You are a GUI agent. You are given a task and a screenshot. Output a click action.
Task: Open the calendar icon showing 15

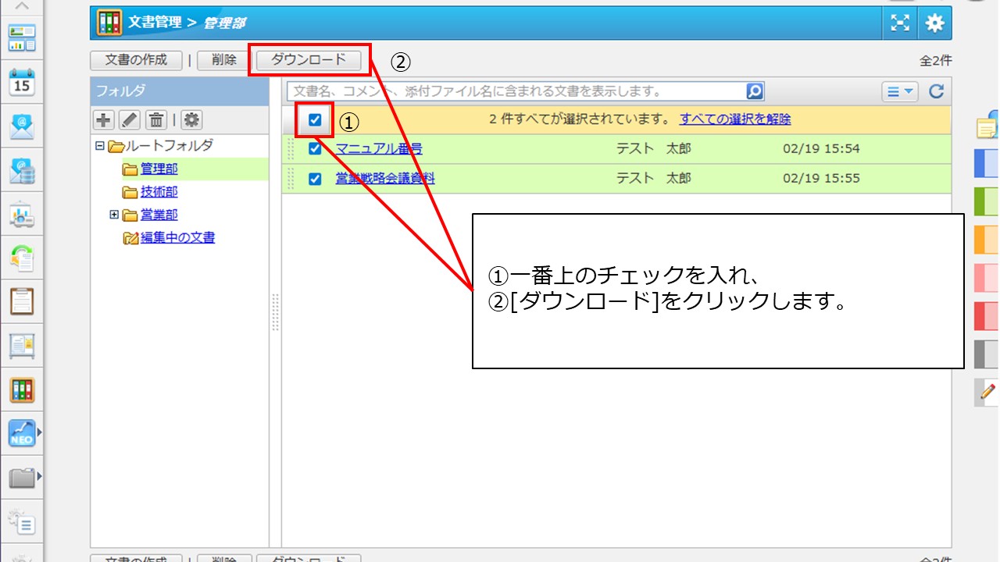click(x=22, y=82)
